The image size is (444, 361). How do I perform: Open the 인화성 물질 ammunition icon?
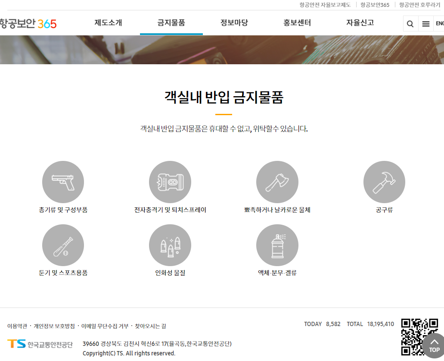(x=170, y=245)
